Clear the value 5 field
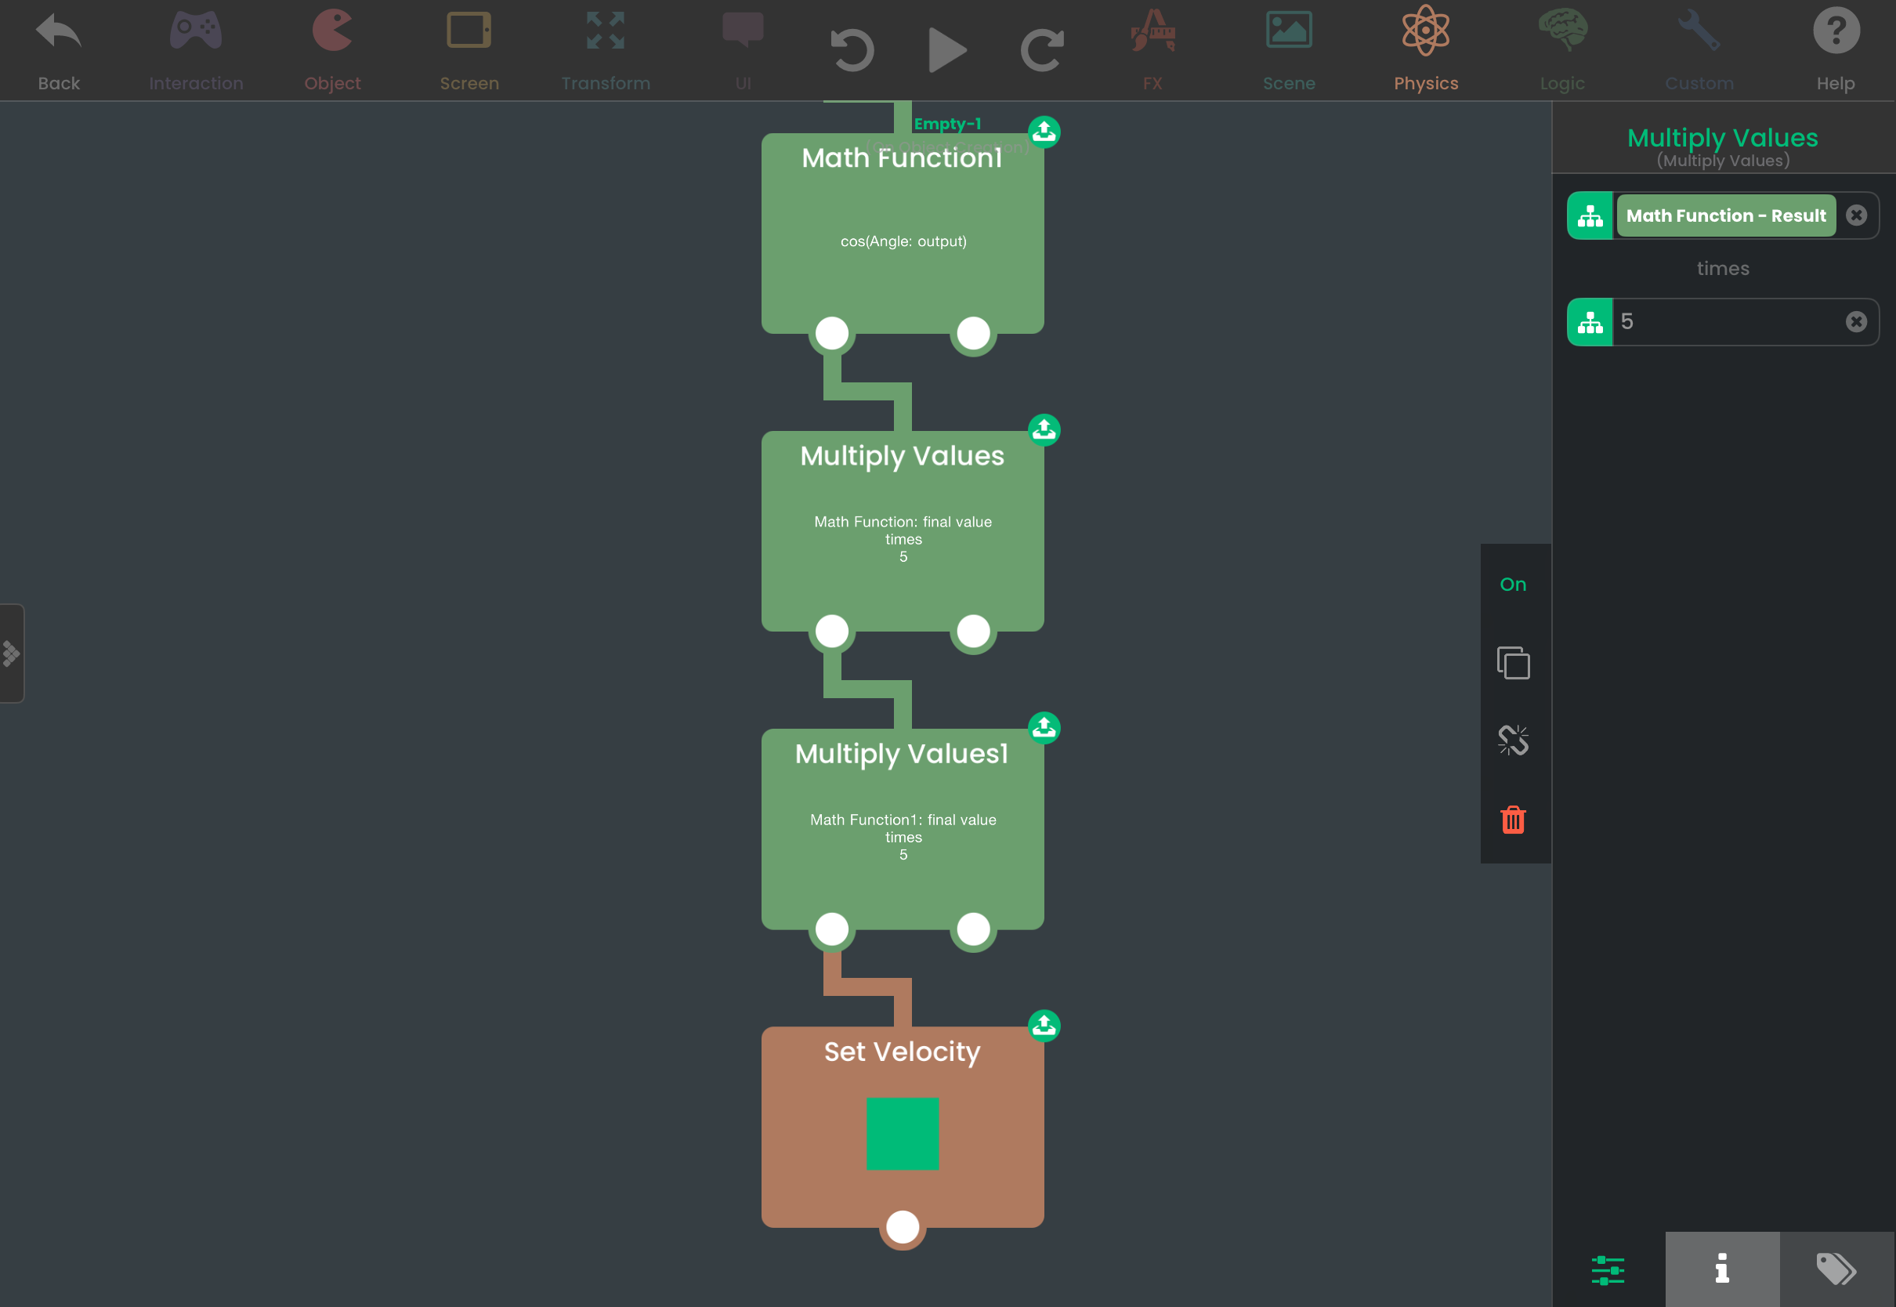 1857,322
